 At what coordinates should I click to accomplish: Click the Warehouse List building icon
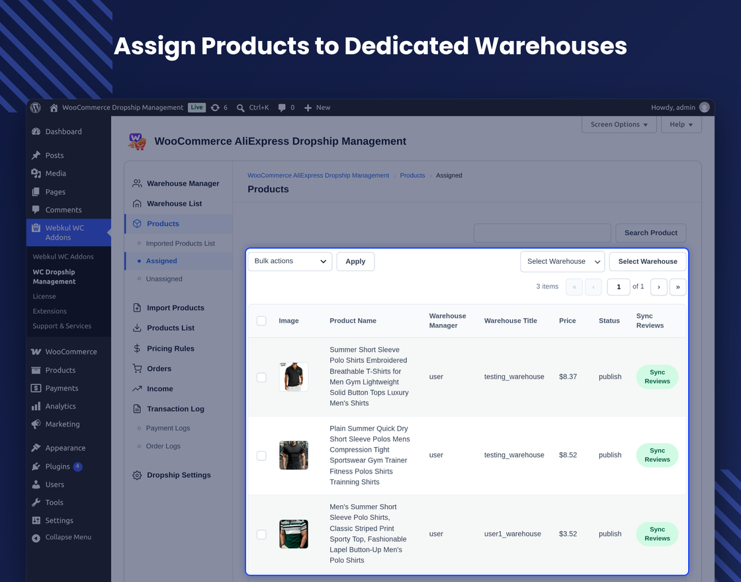pos(137,204)
